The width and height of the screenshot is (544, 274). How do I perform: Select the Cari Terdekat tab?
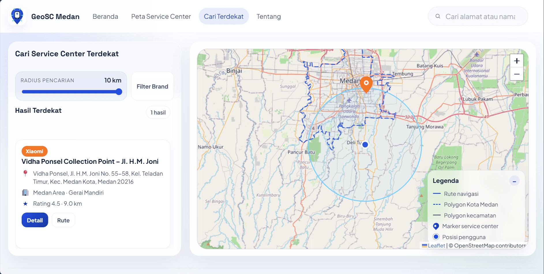[x=224, y=16]
